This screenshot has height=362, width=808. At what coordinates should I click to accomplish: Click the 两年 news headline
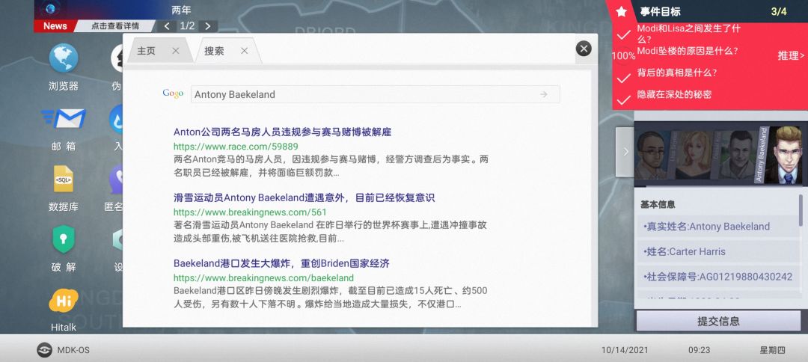pos(181,10)
